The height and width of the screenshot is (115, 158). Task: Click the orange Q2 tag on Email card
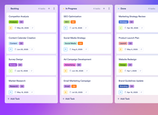point(74,86)
